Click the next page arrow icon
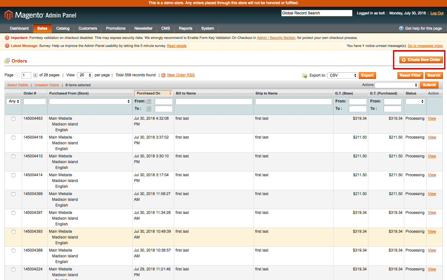Viewport: 447px width, 280px height. pos(35,75)
